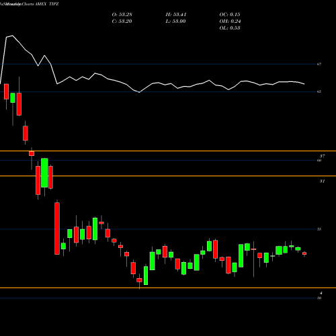336x336 pixels.
Task: Click the 'AMEX TIPZ' ticker title
Action: coord(47,4)
